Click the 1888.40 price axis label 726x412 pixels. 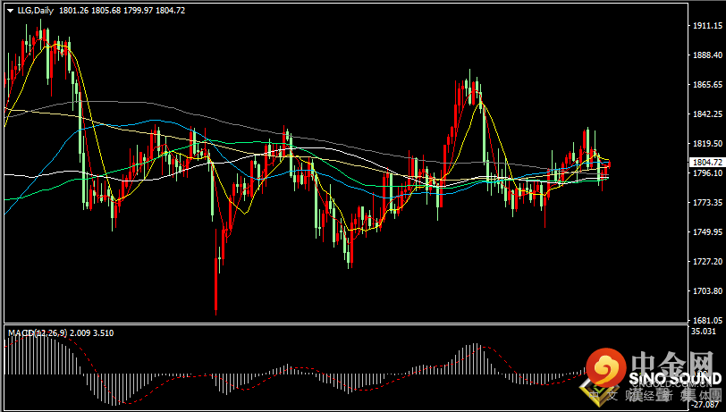point(707,55)
